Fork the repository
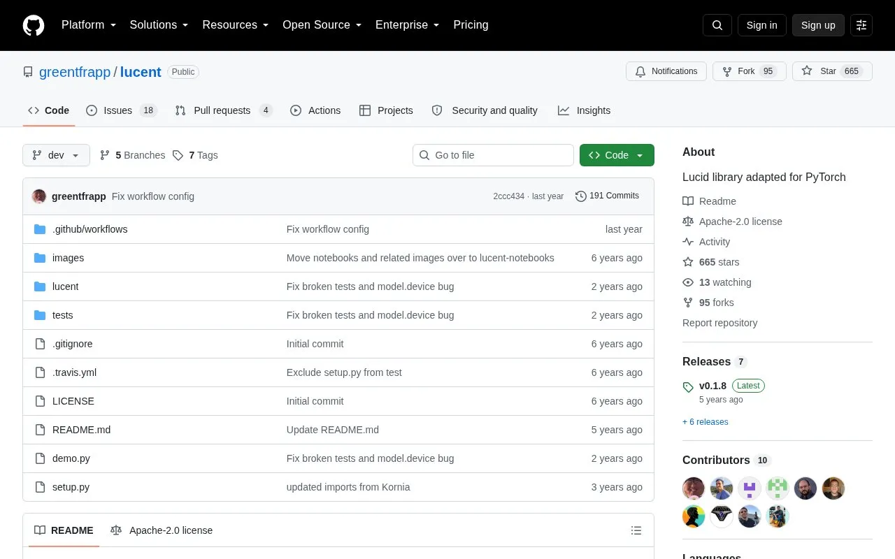The image size is (895, 559). point(750,71)
